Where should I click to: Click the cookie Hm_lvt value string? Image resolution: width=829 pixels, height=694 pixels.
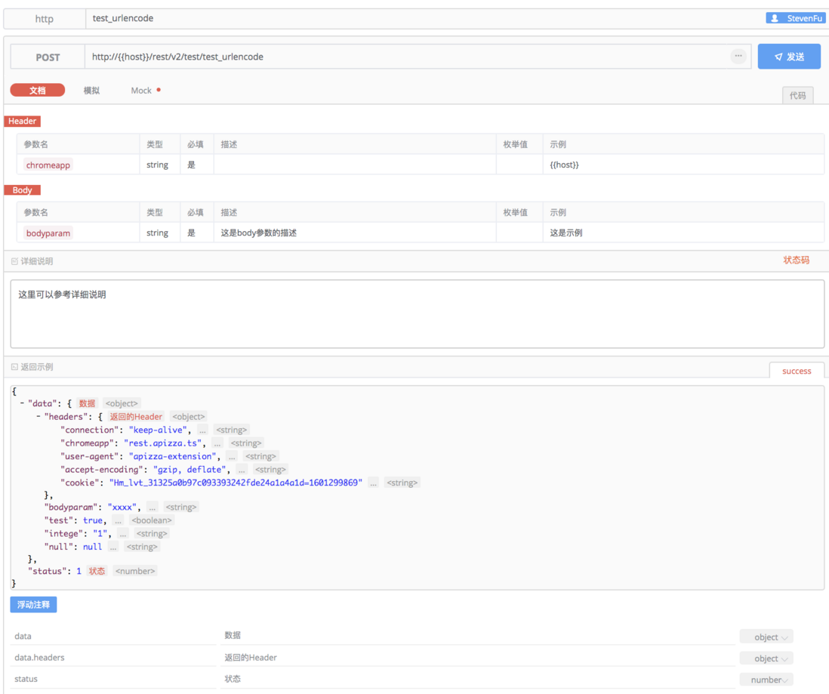(236, 483)
